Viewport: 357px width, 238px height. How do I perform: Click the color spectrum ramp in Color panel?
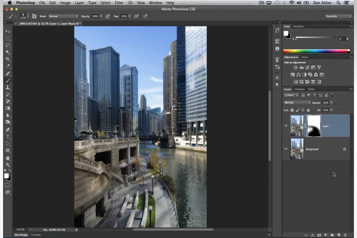[316, 51]
